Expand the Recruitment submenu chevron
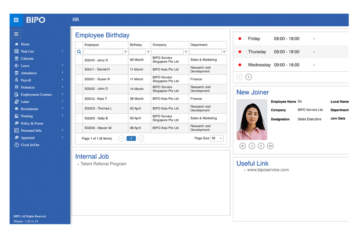This screenshot has width=358, height=239. [63, 108]
